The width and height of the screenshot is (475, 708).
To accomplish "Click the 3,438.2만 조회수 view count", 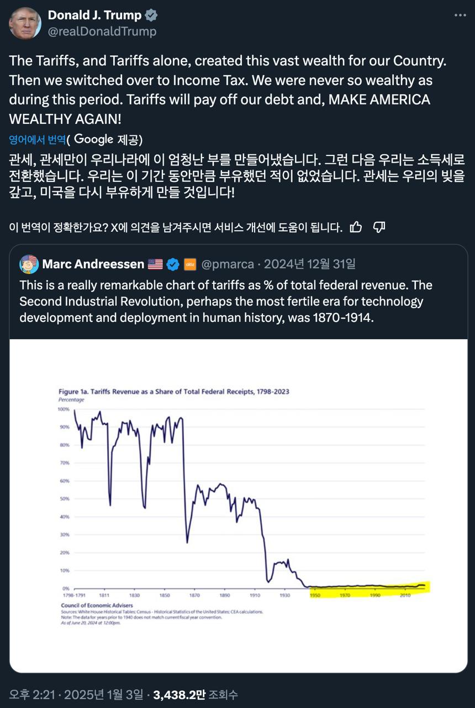I will click(x=196, y=694).
